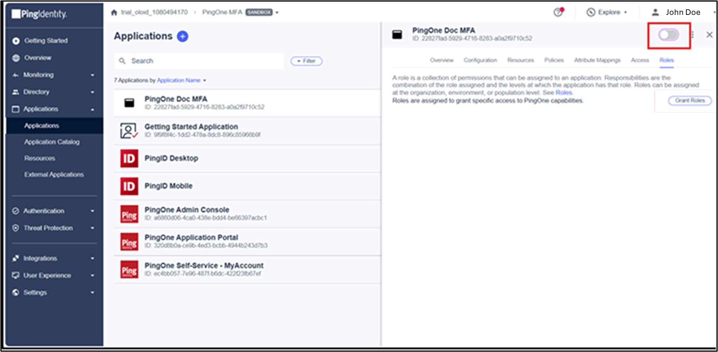718x352 pixels.
Task: Open the Explore dropdown menu
Action: pos(607,12)
